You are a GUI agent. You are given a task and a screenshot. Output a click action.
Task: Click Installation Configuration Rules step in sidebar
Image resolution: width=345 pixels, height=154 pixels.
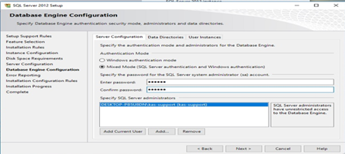tap(42, 81)
